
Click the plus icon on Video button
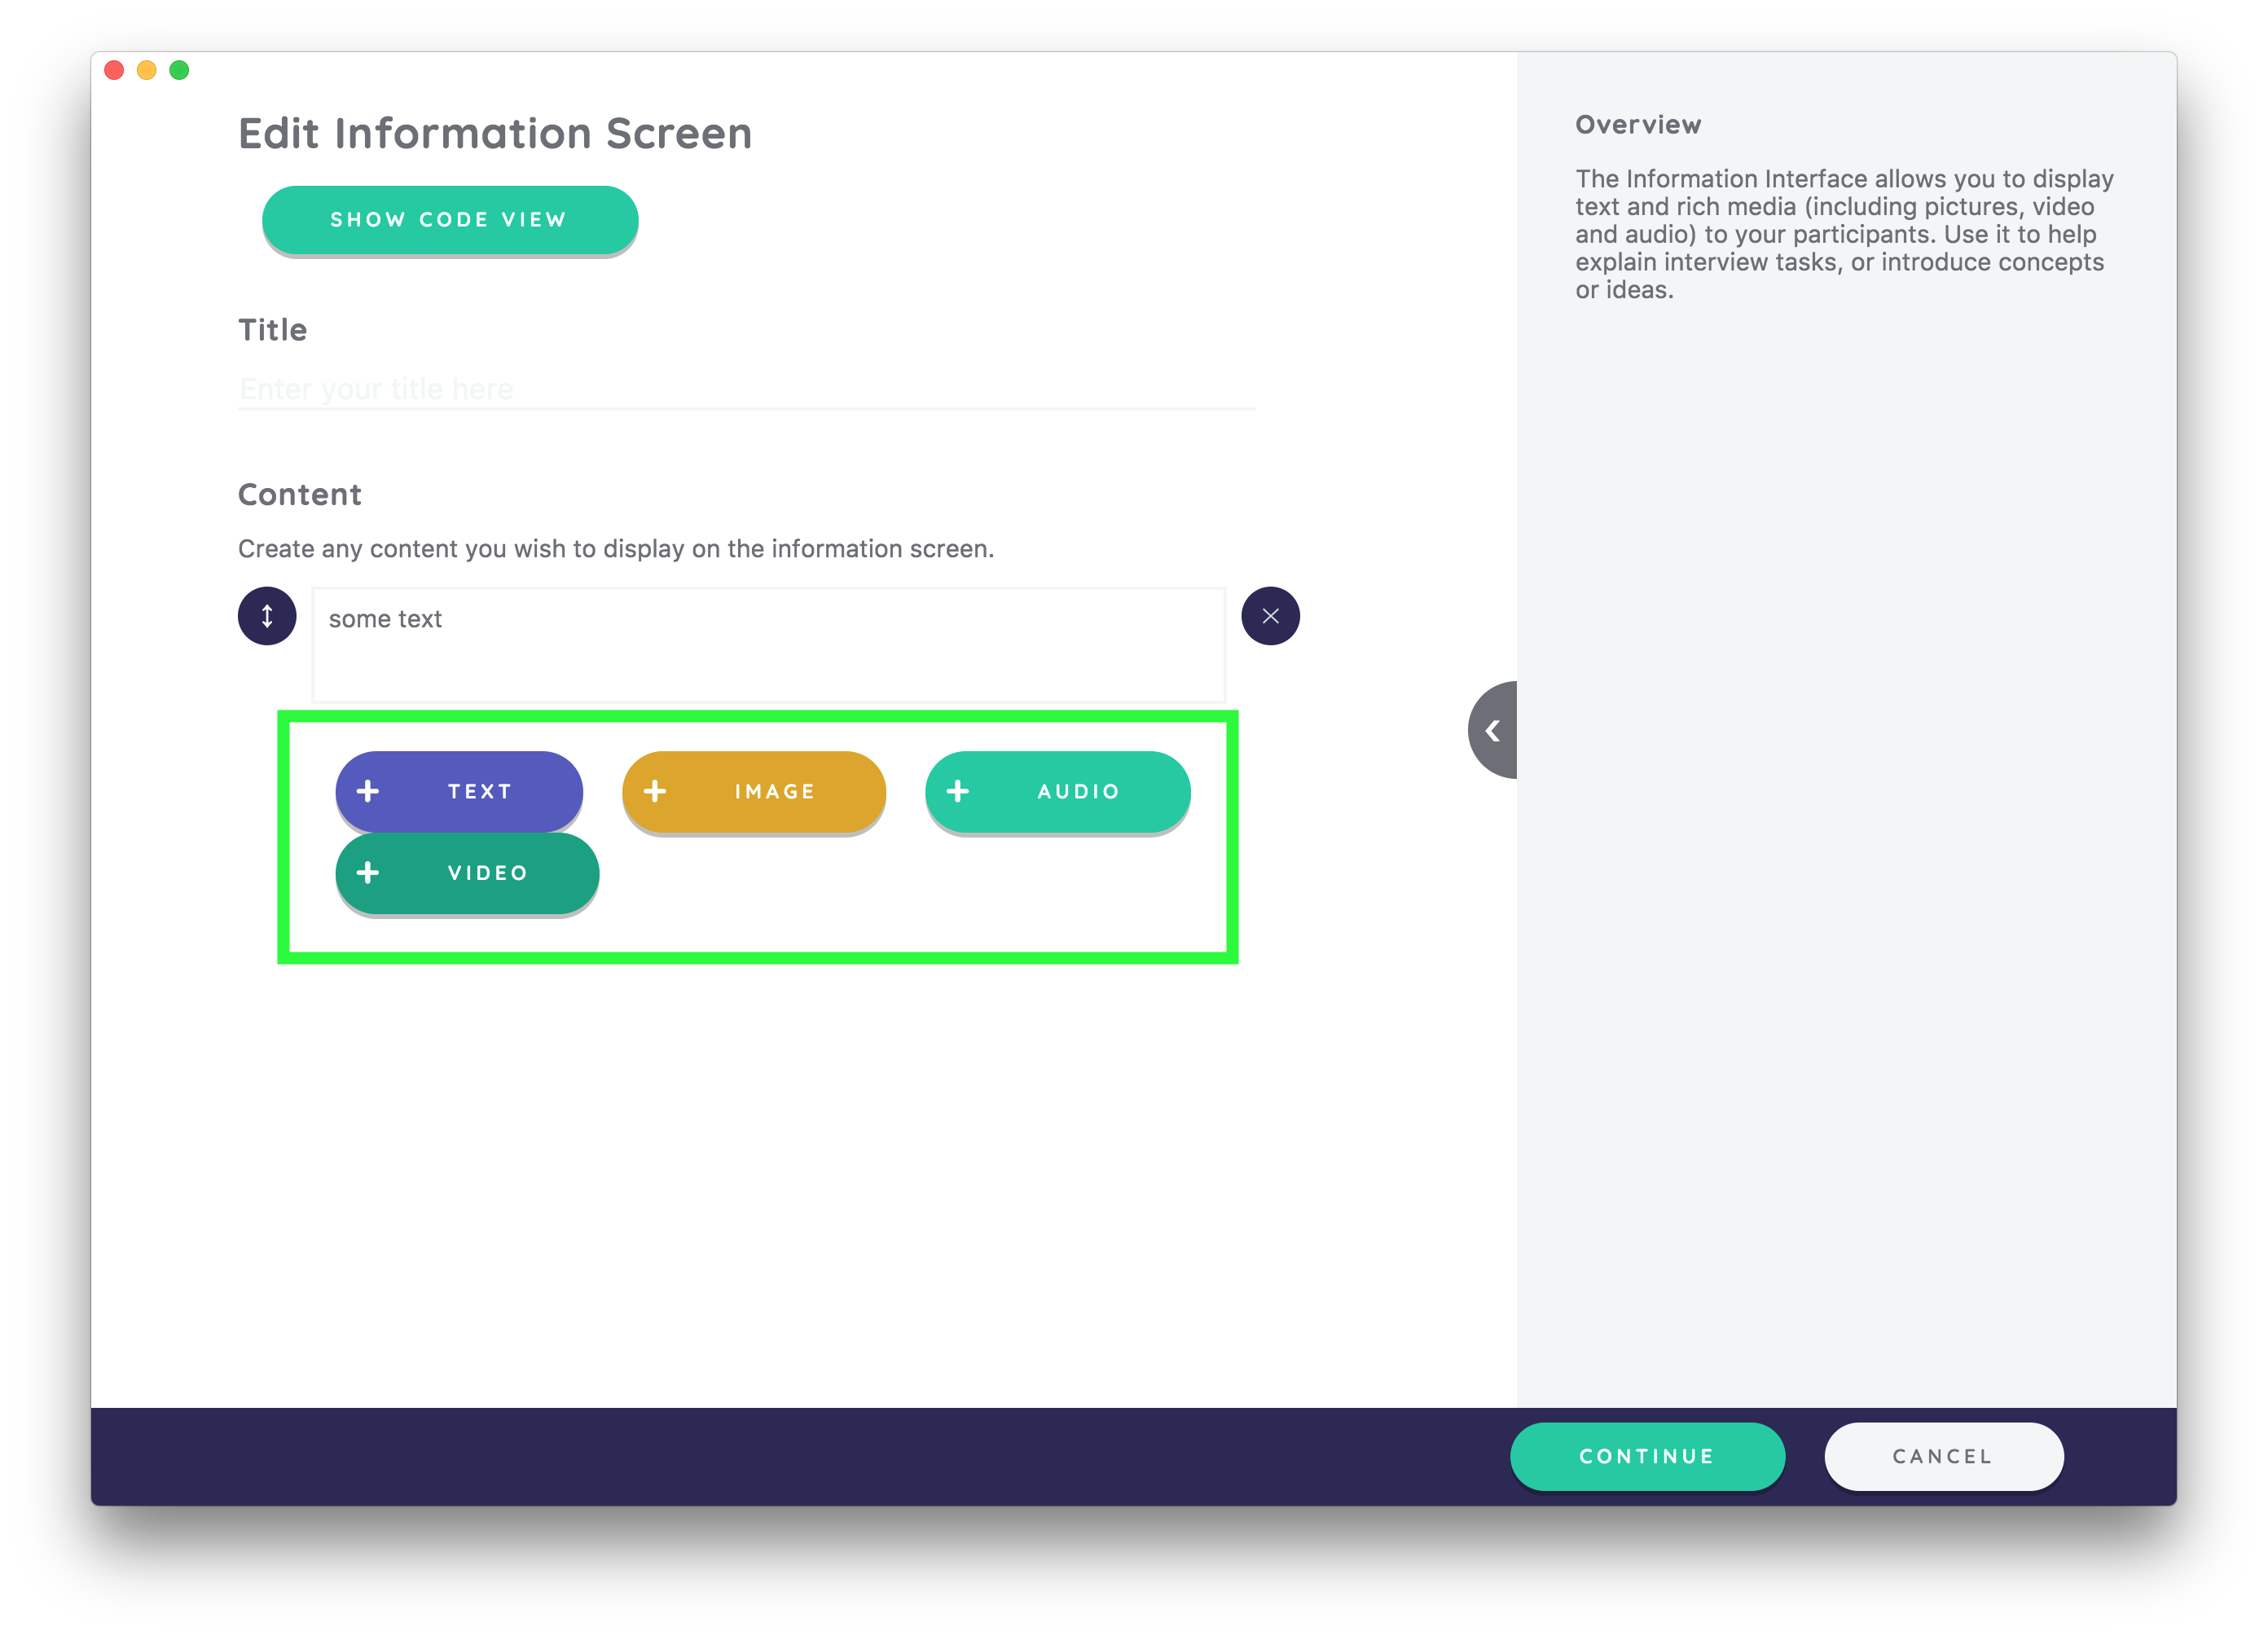[x=368, y=873]
